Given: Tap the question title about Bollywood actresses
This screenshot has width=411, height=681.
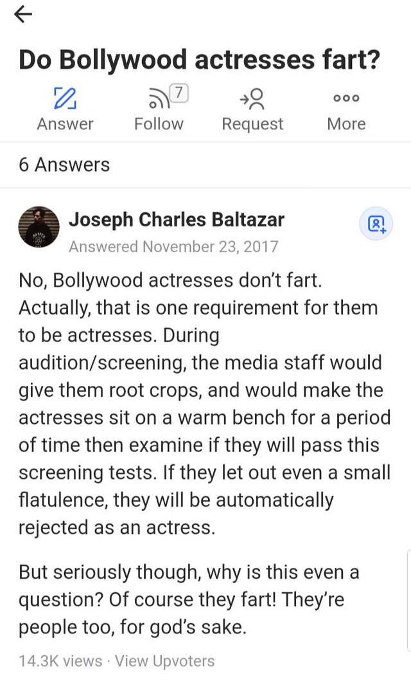Looking at the screenshot, I should click(199, 60).
